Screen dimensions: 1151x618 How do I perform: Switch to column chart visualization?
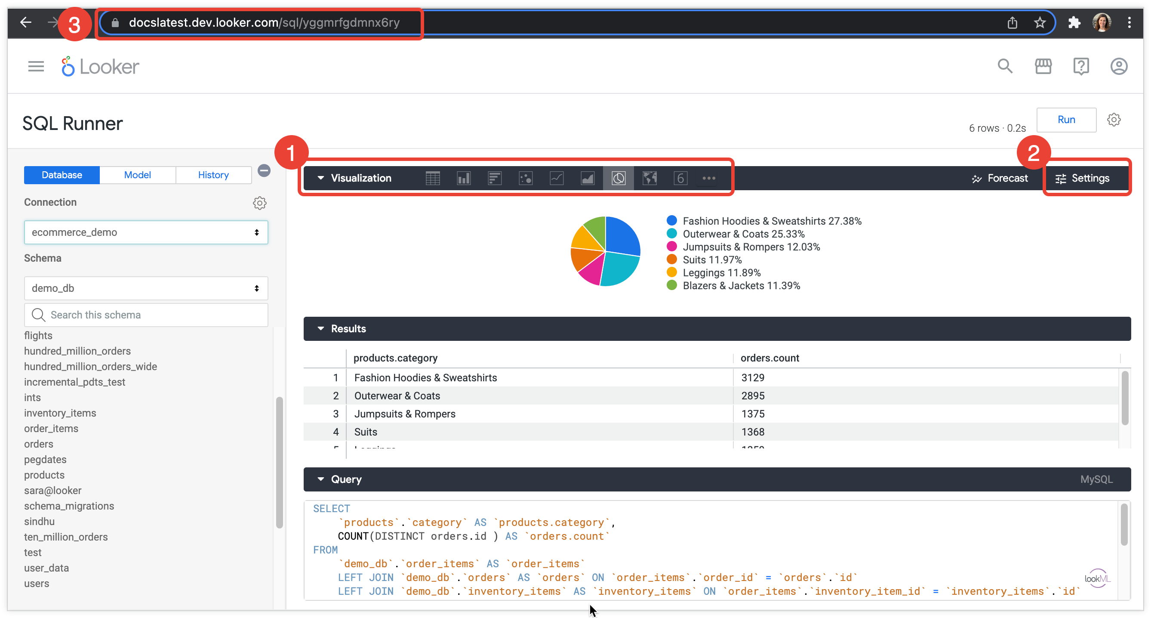(x=463, y=178)
